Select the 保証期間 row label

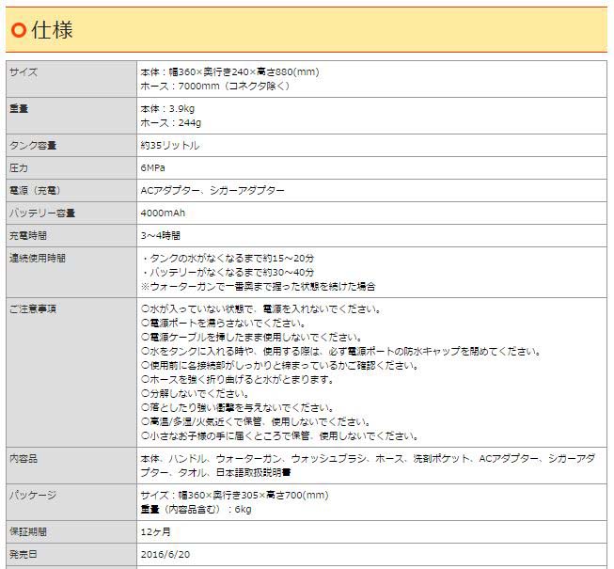(28, 532)
